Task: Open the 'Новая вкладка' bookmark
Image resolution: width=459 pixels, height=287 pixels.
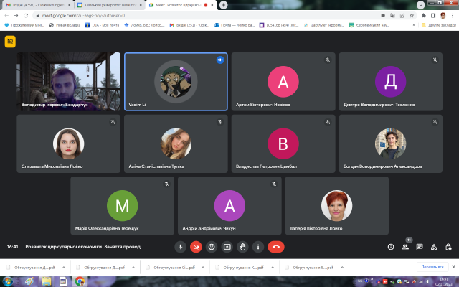Action: coord(66,24)
